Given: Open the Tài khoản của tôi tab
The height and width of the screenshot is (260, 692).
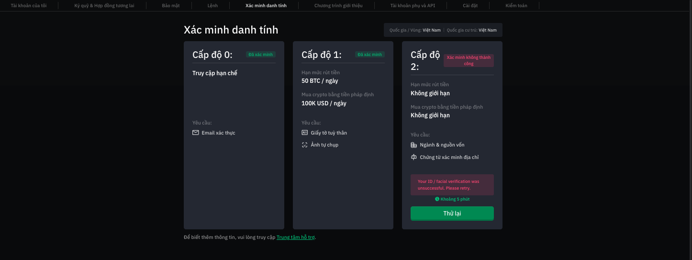Looking at the screenshot, I should tap(29, 6).
